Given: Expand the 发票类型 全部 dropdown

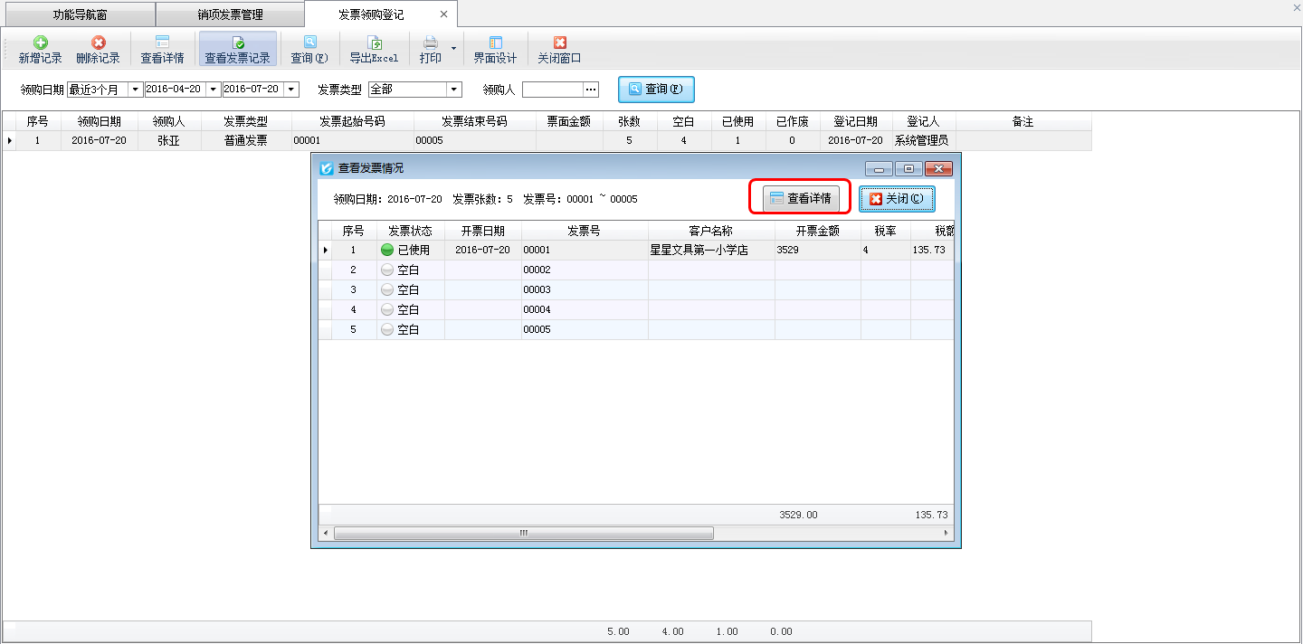Looking at the screenshot, I should 454,90.
